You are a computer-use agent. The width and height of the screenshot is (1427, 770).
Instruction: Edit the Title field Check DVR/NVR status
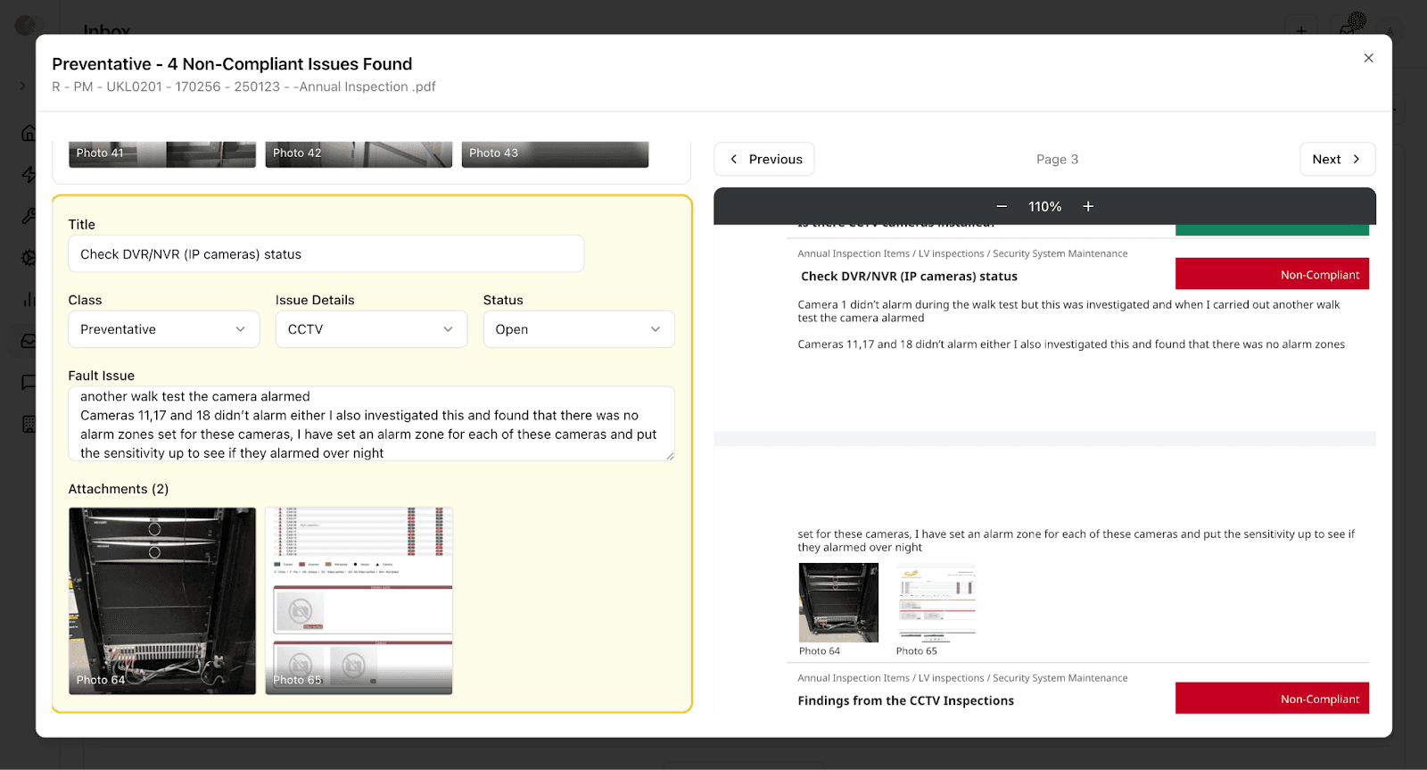coord(326,254)
